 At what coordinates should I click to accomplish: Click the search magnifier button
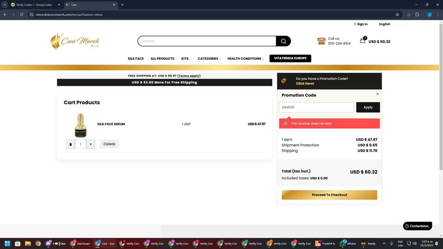283,41
